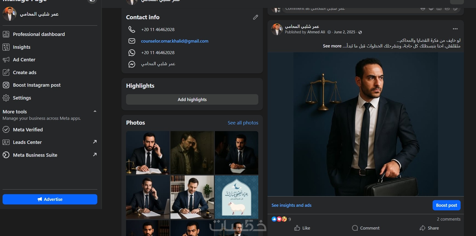Click the Meta Verified badge icon

[x=6, y=130]
